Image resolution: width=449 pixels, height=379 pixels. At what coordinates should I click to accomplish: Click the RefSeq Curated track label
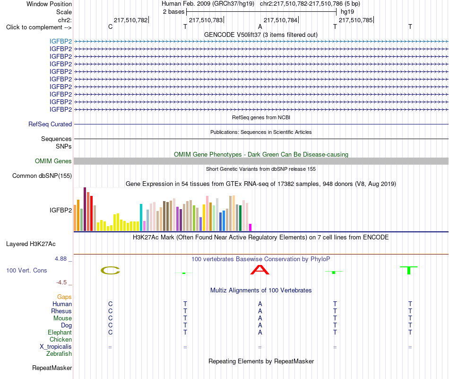point(50,124)
